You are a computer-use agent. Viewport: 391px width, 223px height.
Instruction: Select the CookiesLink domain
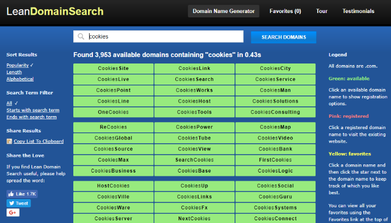pos(194,68)
